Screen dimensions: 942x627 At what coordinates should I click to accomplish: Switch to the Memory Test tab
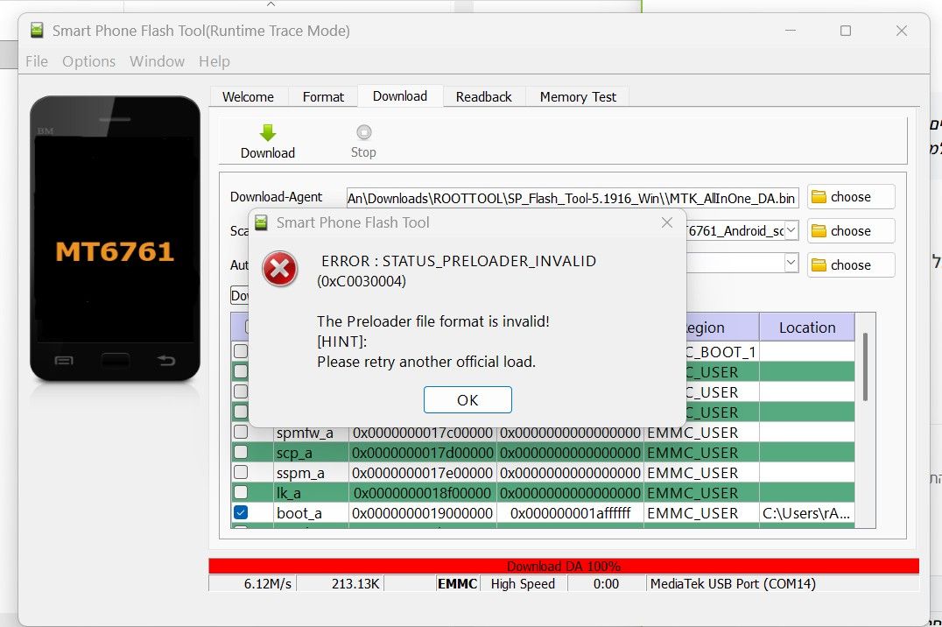(x=578, y=97)
